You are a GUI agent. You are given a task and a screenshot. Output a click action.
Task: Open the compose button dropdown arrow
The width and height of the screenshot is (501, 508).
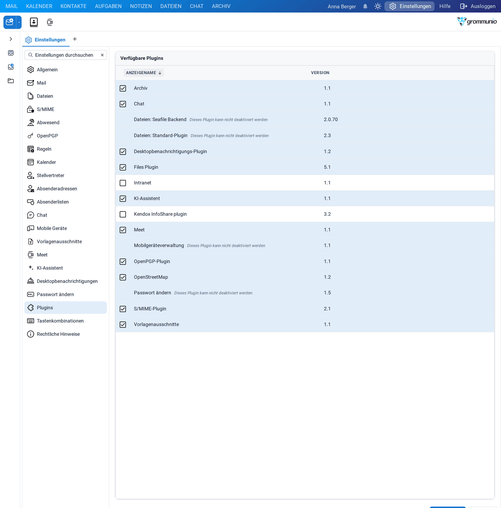[x=19, y=22]
